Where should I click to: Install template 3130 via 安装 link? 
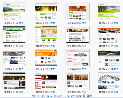(x=21, y=46)
